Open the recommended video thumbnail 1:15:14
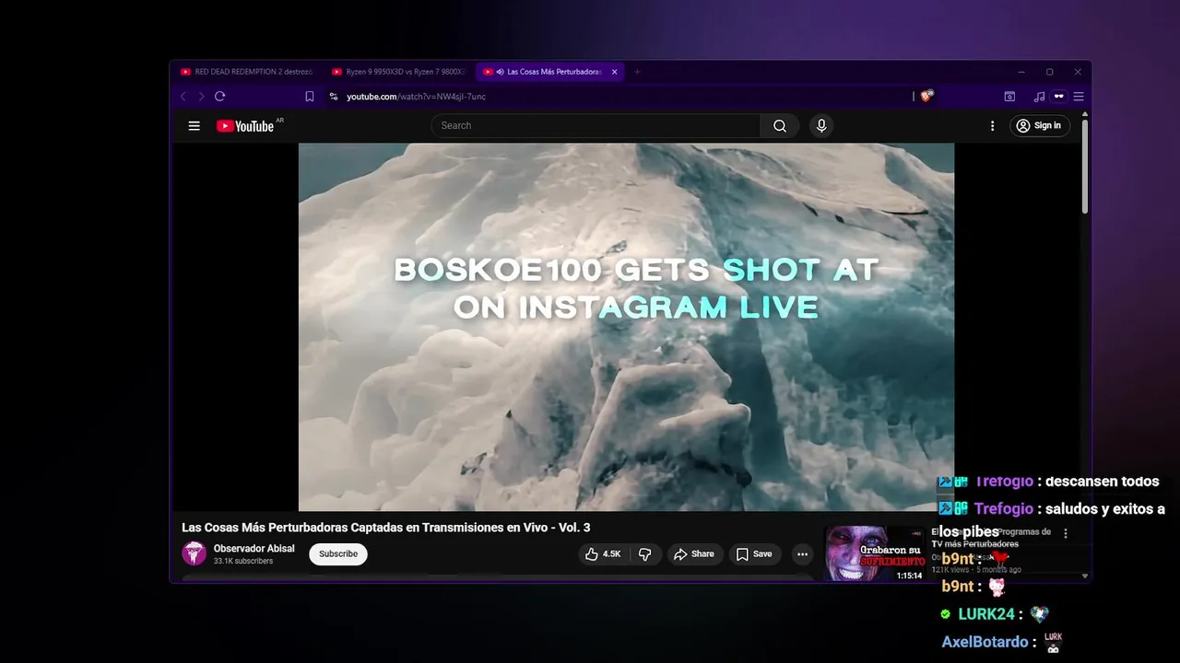This screenshot has height=663, width=1180. pos(874,553)
